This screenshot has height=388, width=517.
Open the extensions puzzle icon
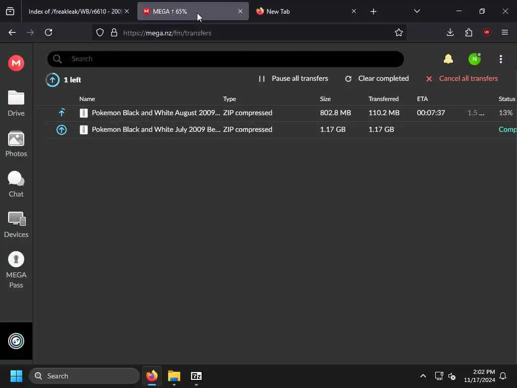tap(469, 32)
